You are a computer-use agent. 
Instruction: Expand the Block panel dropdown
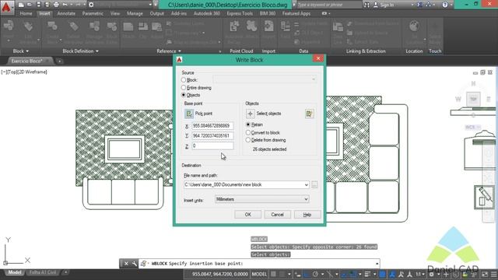coord(27,51)
